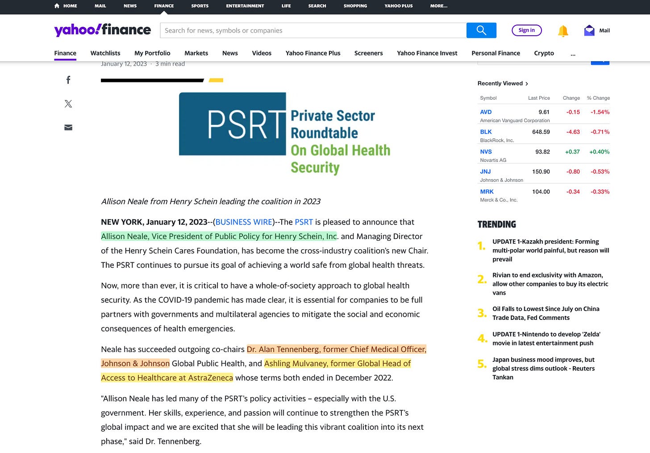Click the green highlighted Allison Neale text
This screenshot has height=453, width=650.
click(219, 236)
